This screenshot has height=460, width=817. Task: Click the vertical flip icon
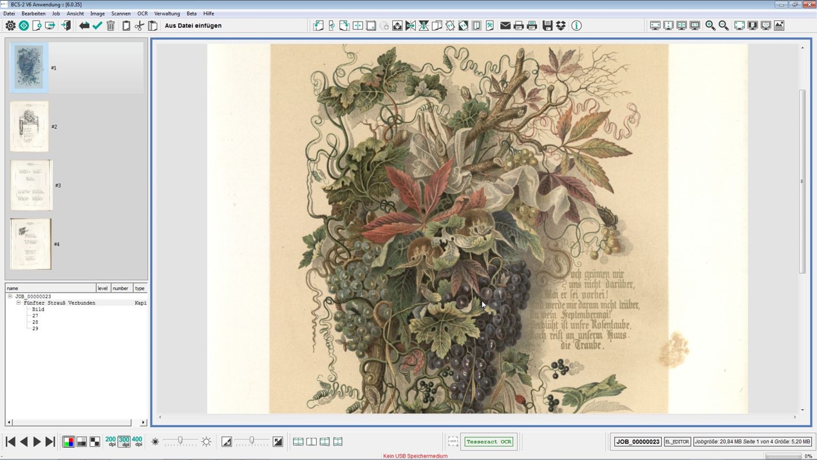click(x=424, y=26)
